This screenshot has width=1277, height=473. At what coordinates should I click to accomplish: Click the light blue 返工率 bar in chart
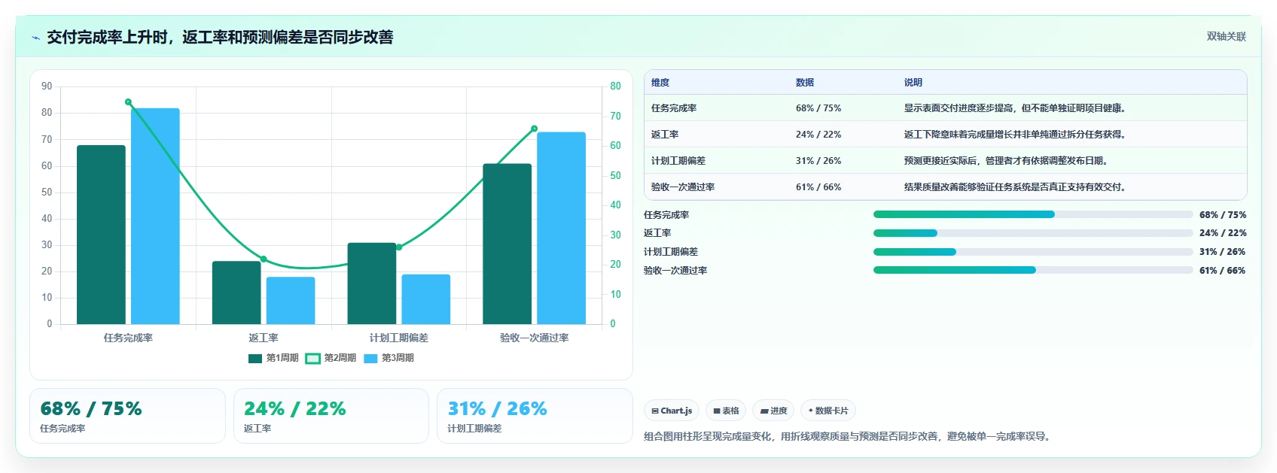(x=291, y=301)
